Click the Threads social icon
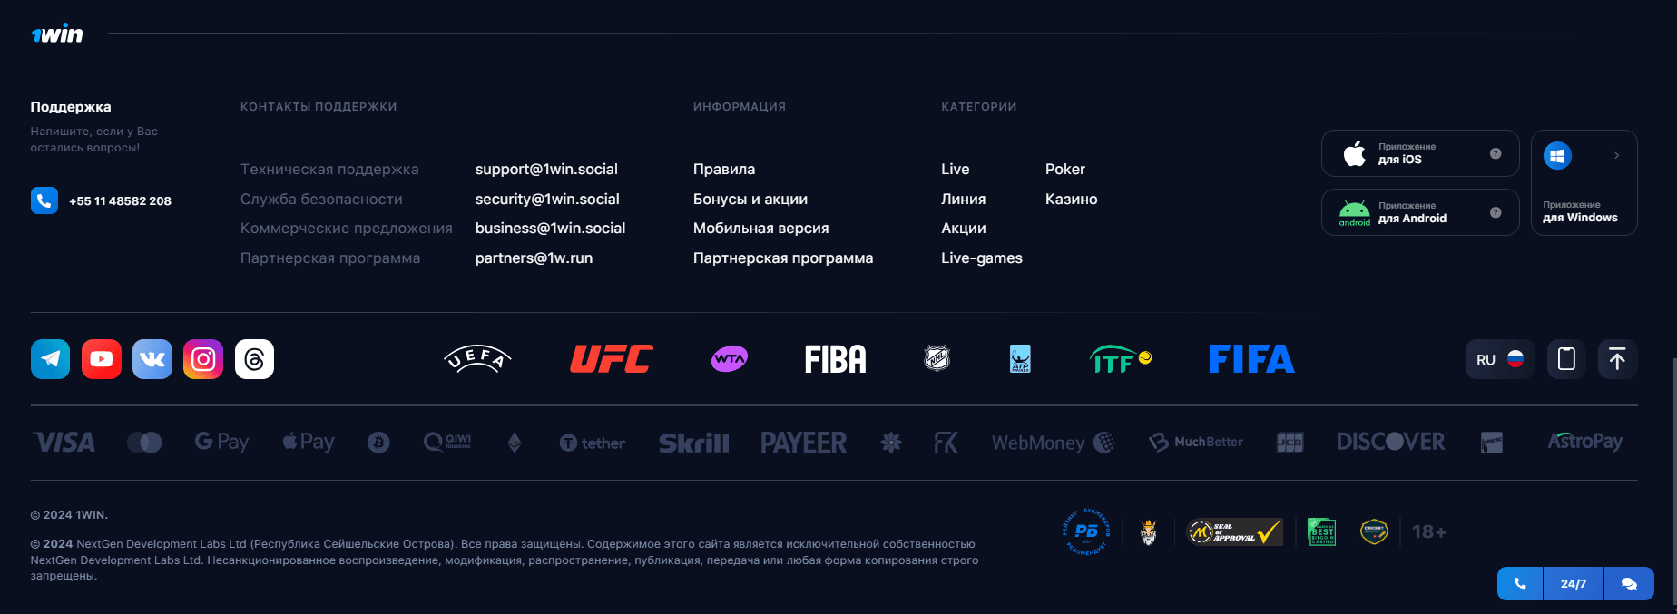Screen dimensions: 1677x614 tap(254, 359)
